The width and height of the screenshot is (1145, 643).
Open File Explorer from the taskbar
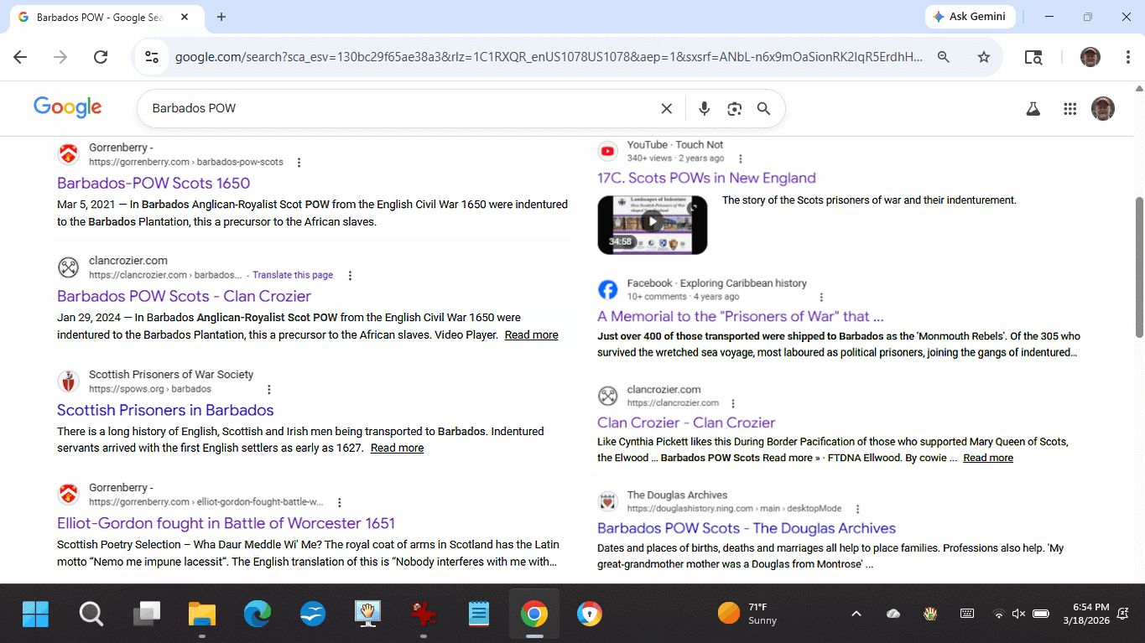[201, 614]
